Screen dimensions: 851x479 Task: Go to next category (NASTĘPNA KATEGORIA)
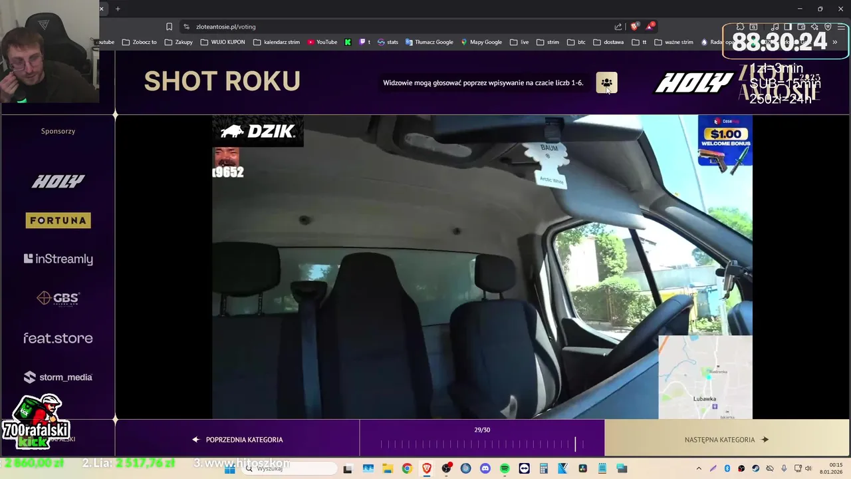click(727, 440)
